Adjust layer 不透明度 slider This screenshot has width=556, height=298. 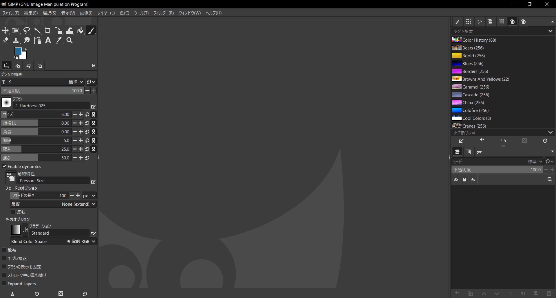tap(497, 170)
